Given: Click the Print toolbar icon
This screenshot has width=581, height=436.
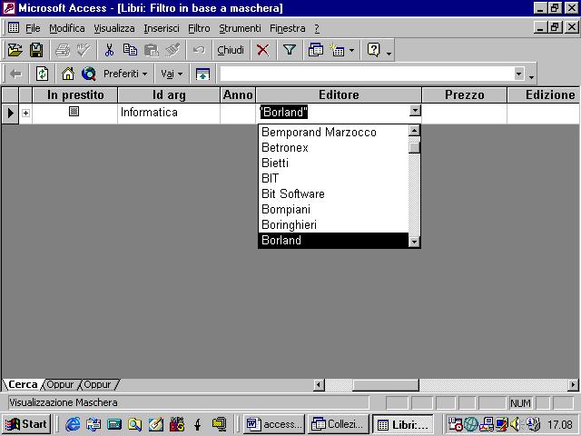Looking at the screenshot, I should (63, 50).
